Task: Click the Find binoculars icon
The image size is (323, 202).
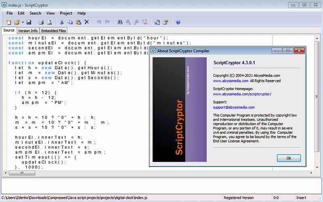Action: pos(120,22)
